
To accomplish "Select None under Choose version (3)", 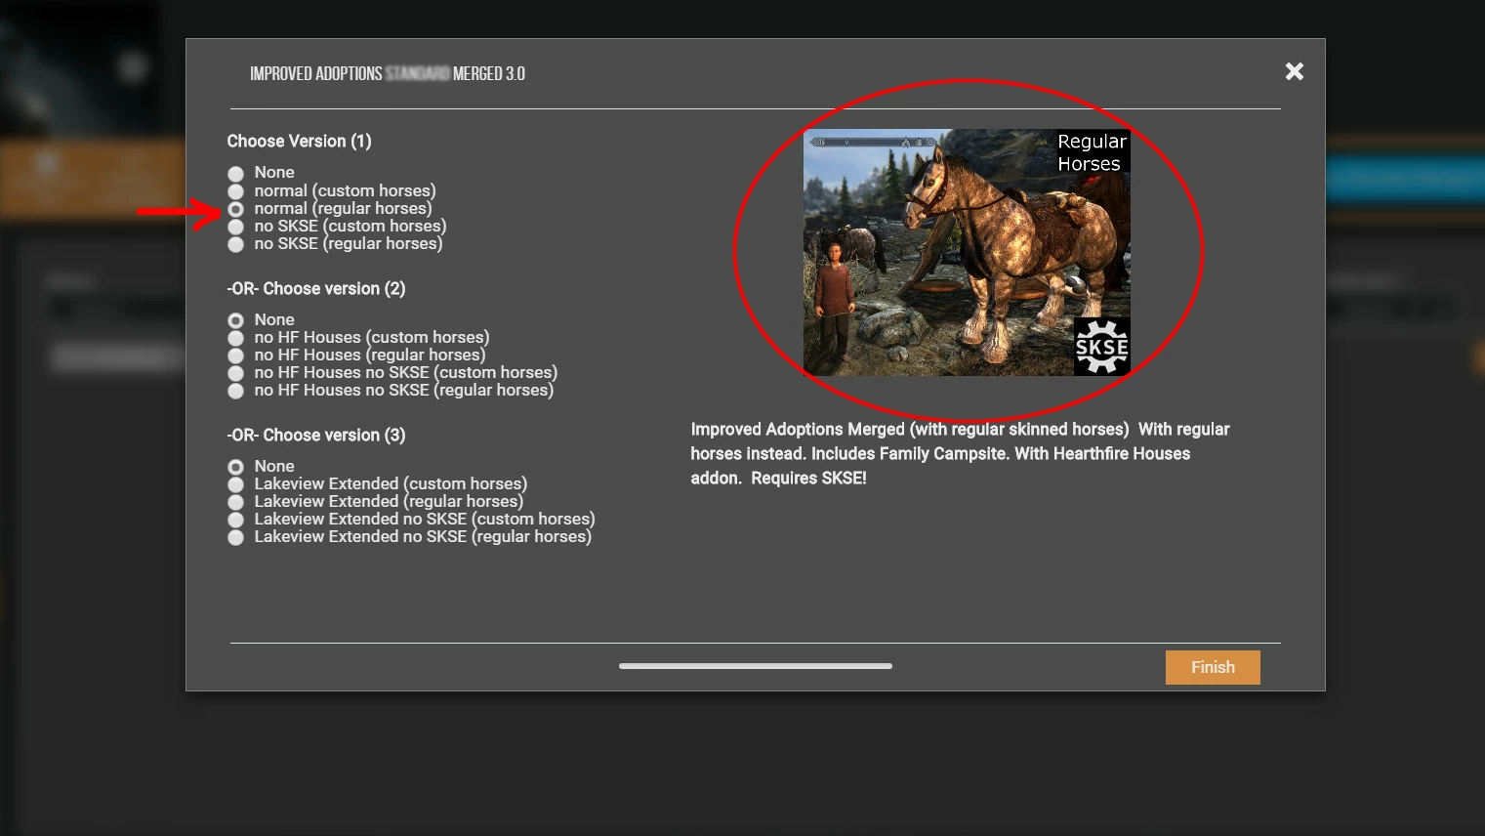I will (x=235, y=467).
